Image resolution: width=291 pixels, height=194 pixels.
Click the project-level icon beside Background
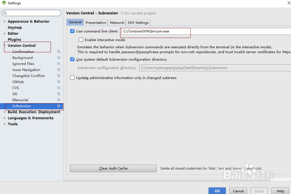[x=59, y=58]
